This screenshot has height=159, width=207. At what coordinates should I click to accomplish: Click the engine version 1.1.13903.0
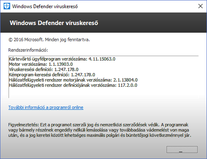[61, 64]
